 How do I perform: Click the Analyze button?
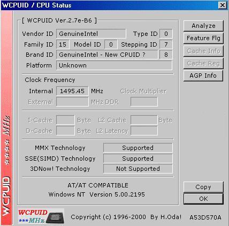pyautogui.click(x=203, y=26)
